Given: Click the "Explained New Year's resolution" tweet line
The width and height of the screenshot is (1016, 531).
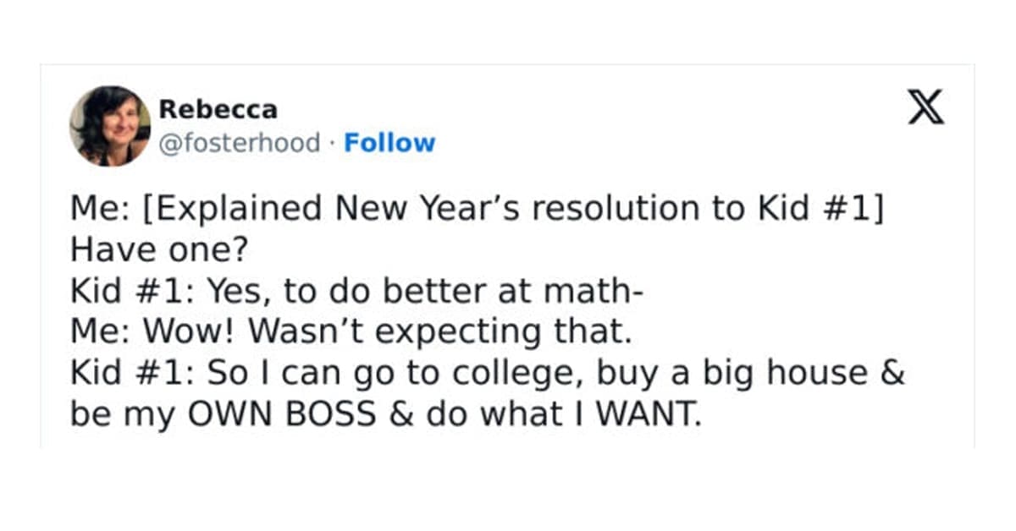Looking at the screenshot, I should point(476,208).
